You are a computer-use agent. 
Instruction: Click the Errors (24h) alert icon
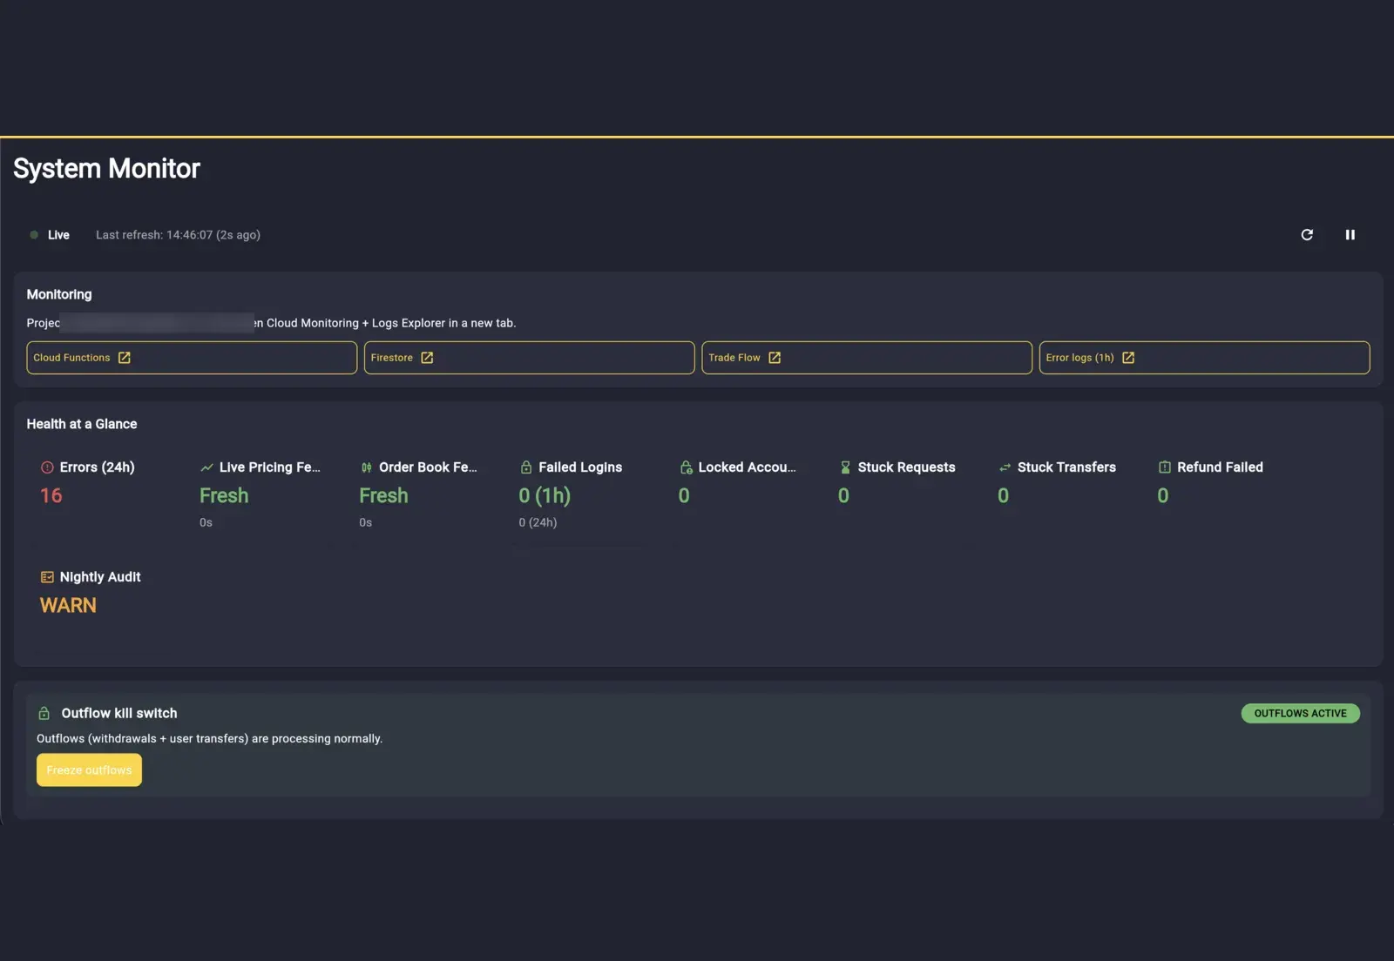(x=47, y=467)
